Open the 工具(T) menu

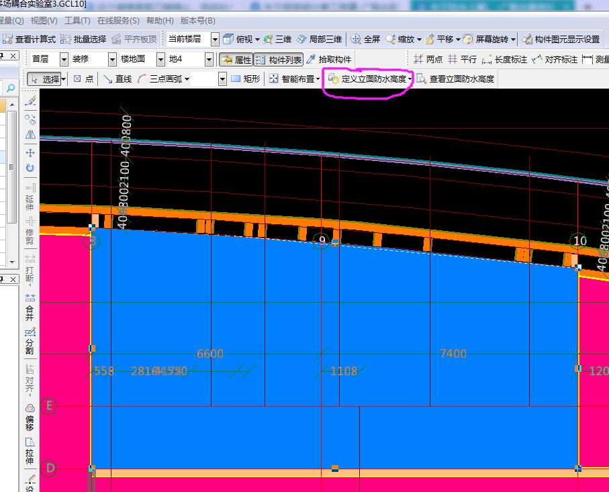77,21
